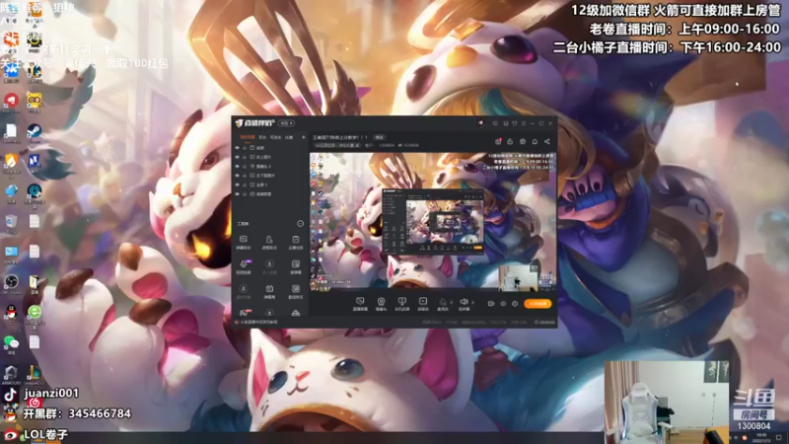Open OBS Studio desktop icon

[x=11, y=283]
